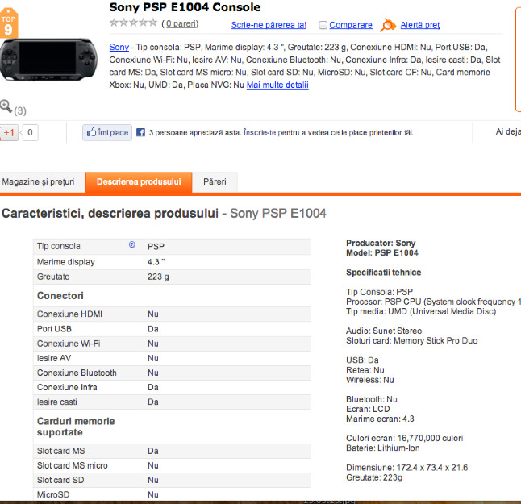Viewport: 521px width, 504px height.
Task: Click the +1 count bubble showing 0
Action: point(30,132)
